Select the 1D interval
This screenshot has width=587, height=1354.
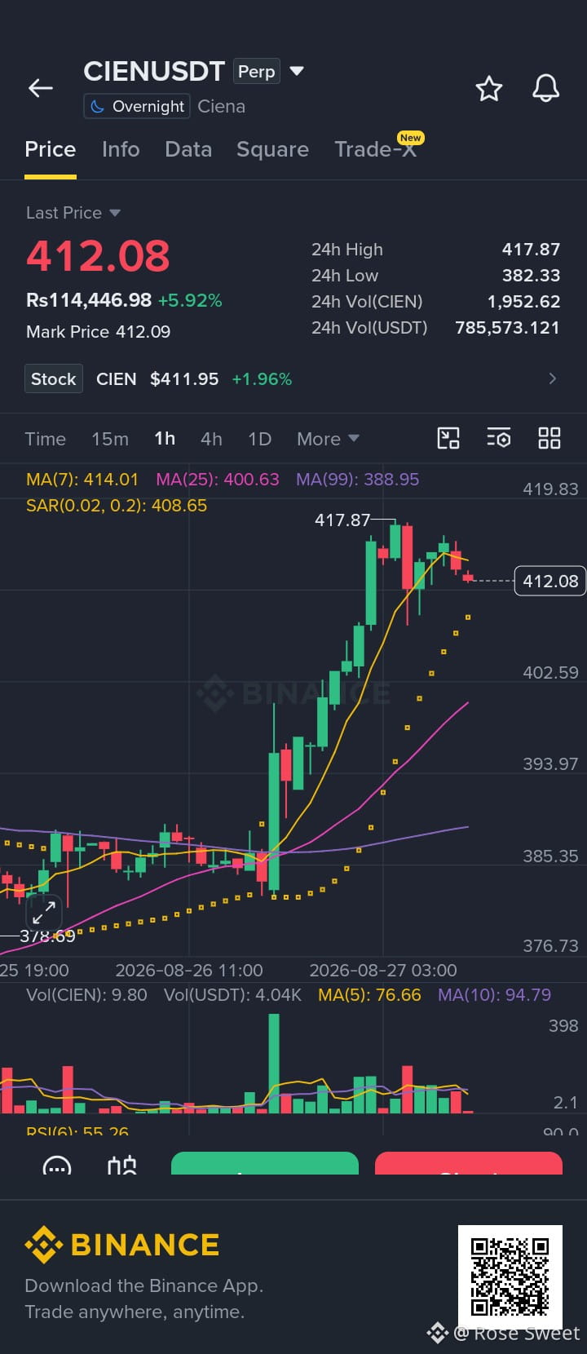(x=259, y=439)
